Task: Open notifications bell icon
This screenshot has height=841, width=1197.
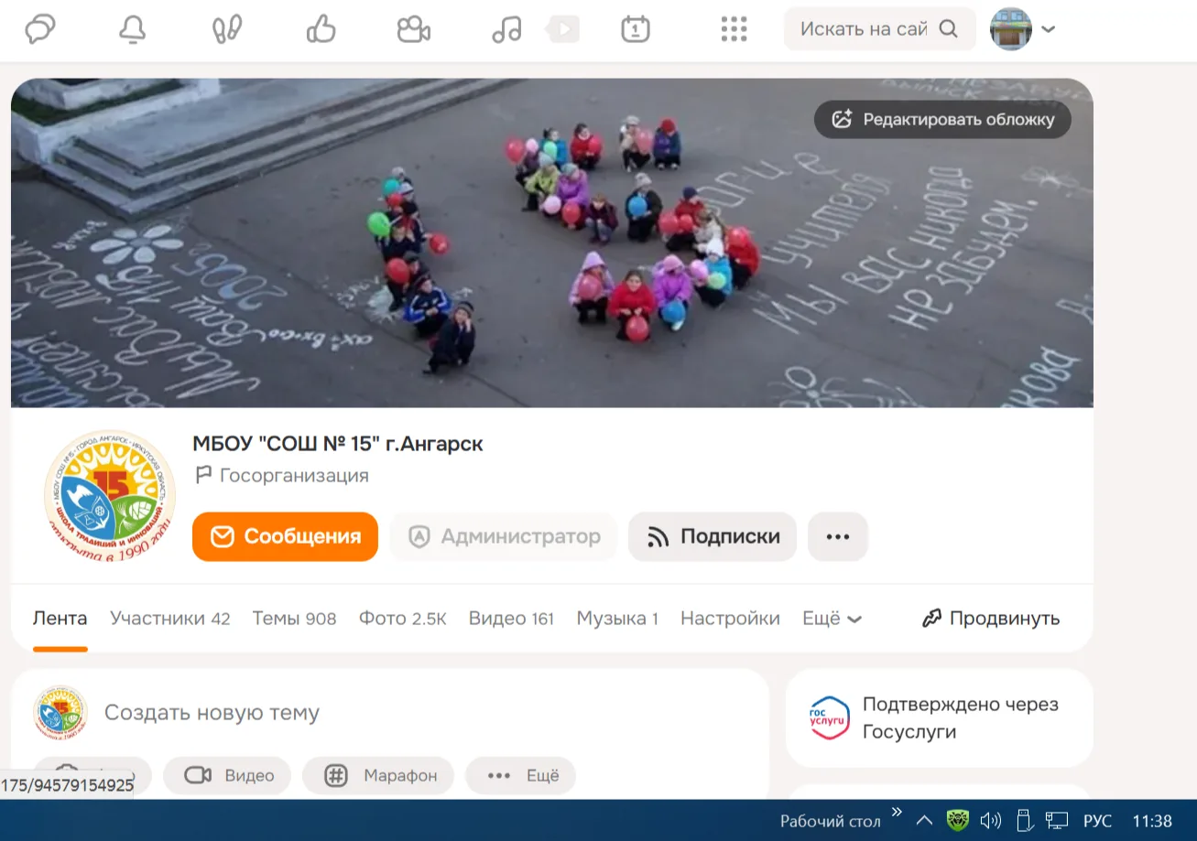Action: [133, 29]
